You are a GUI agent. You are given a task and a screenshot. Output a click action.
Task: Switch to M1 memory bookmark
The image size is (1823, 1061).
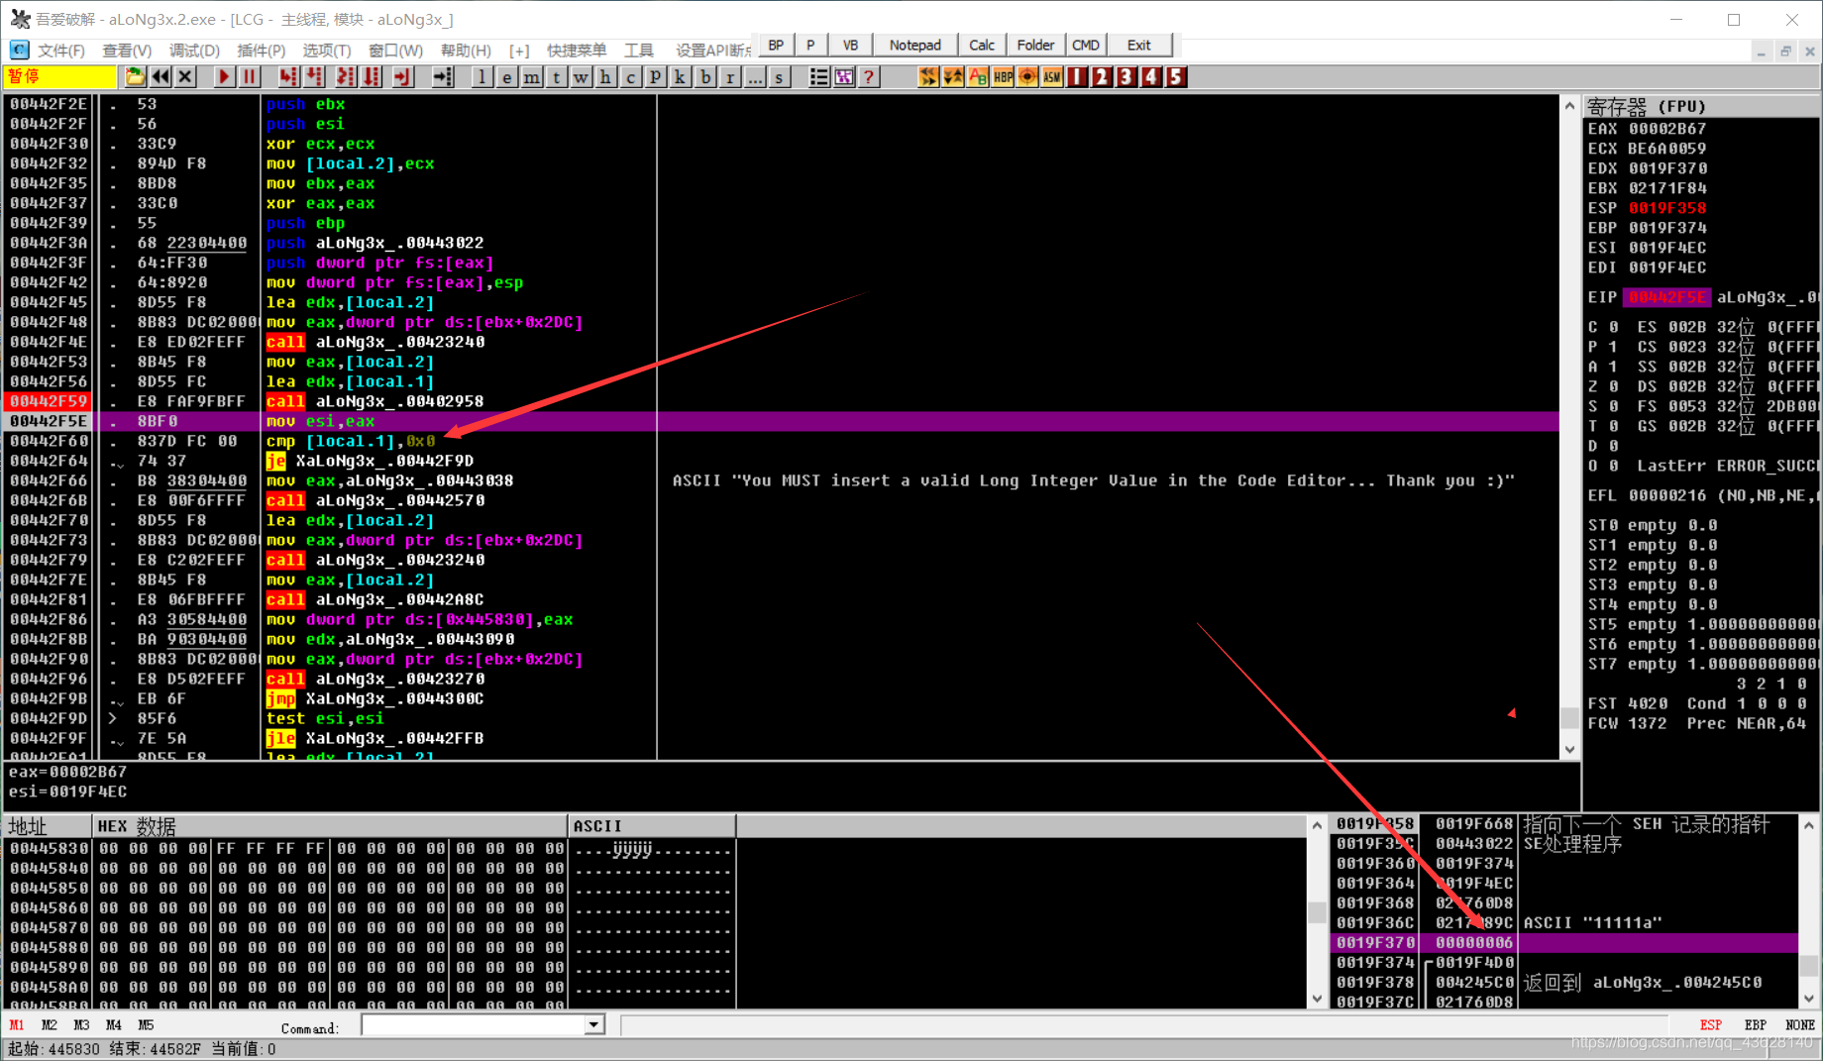(x=17, y=1025)
